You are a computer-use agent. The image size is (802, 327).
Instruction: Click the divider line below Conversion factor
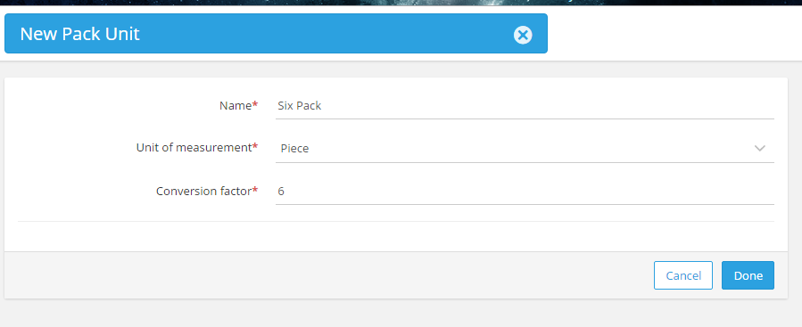pos(396,221)
